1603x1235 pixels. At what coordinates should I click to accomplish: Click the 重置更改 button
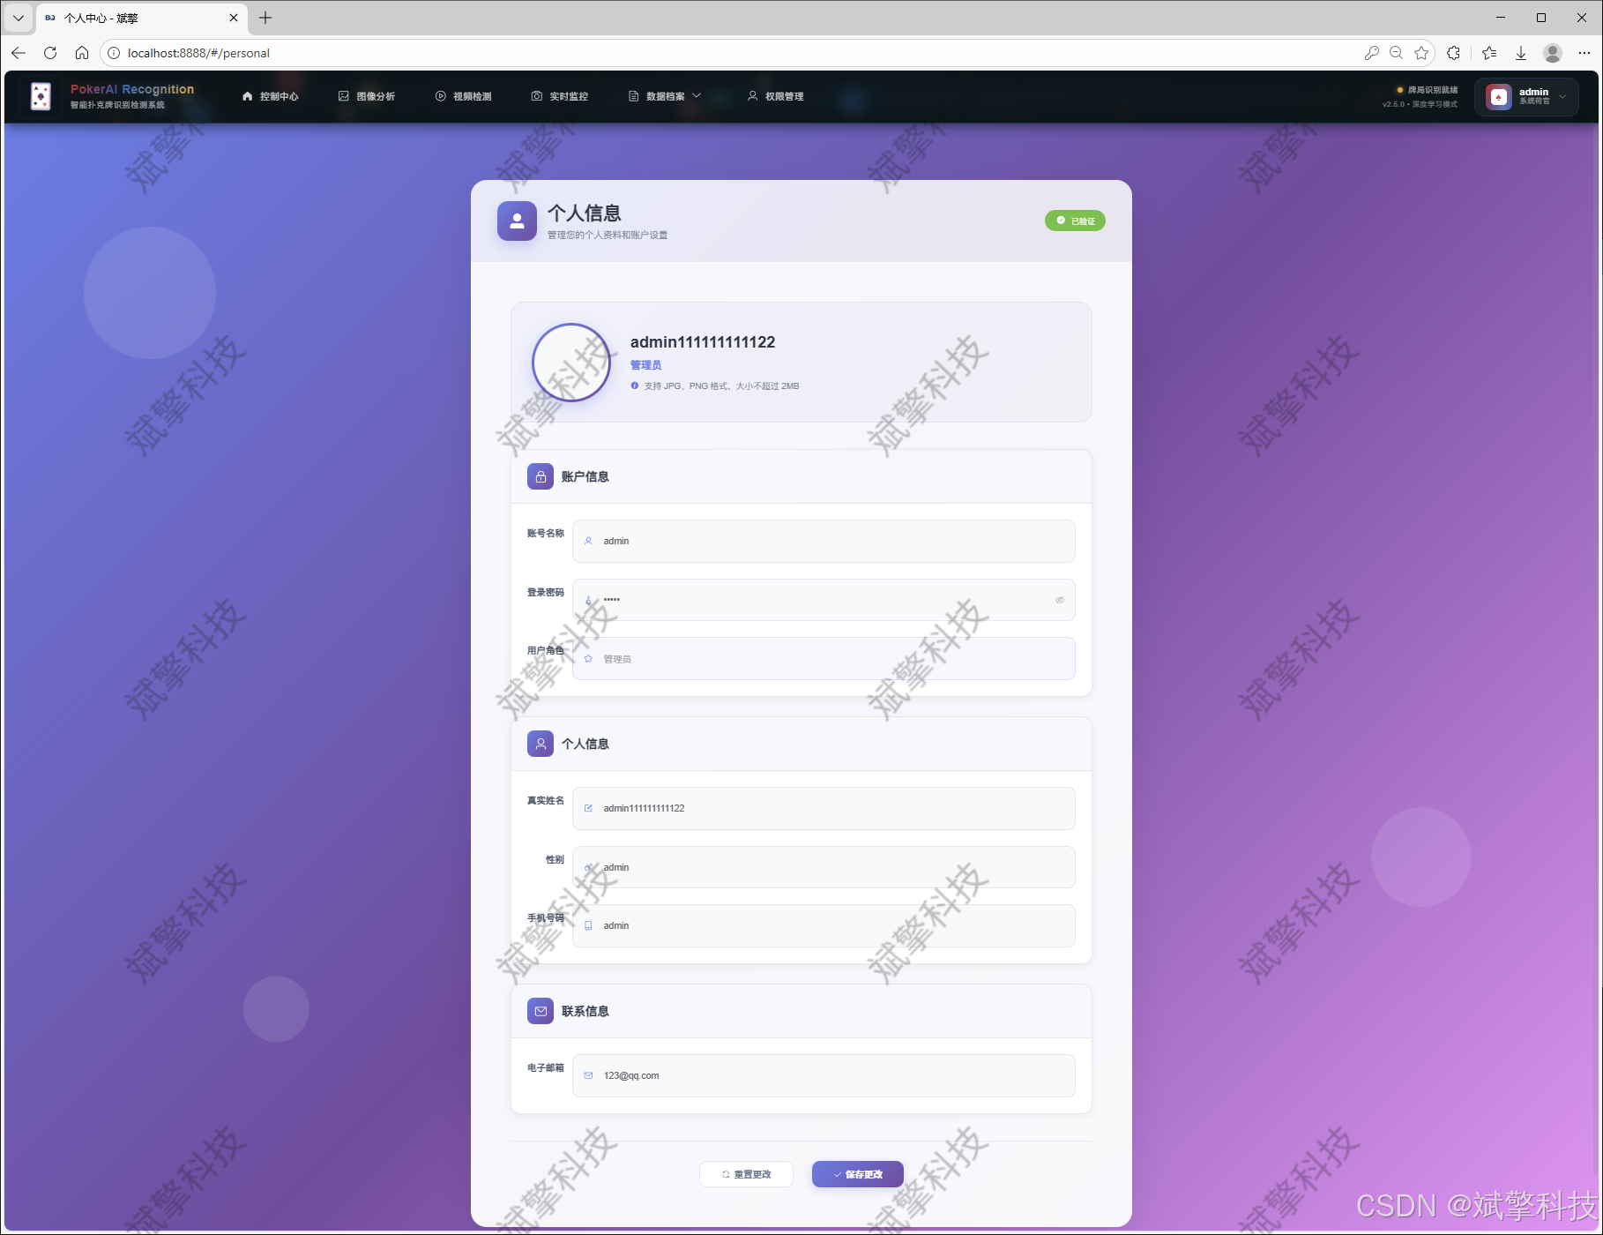click(x=746, y=1174)
